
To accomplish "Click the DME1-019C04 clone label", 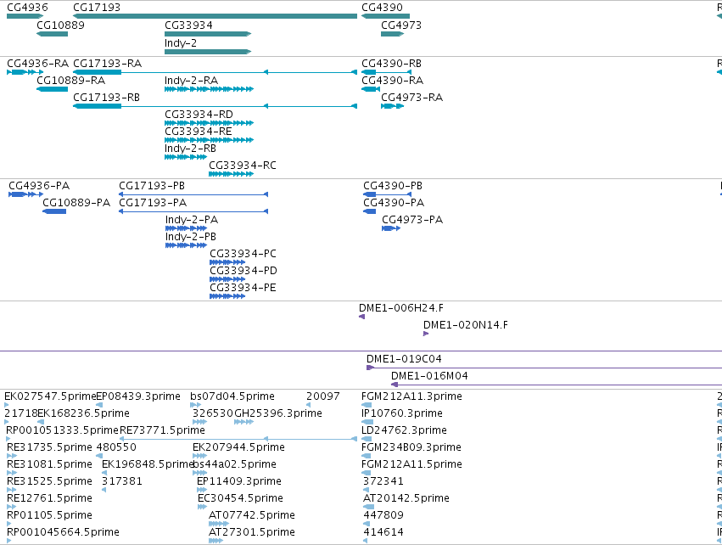I will tap(404, 359).
